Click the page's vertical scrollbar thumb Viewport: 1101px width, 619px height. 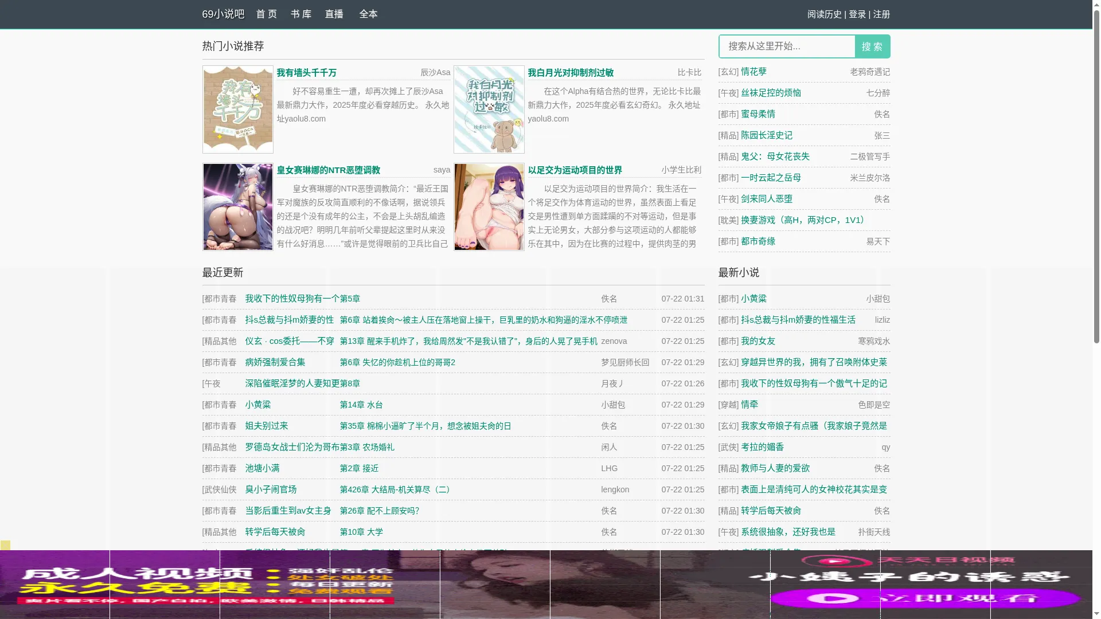point(1096,172)
